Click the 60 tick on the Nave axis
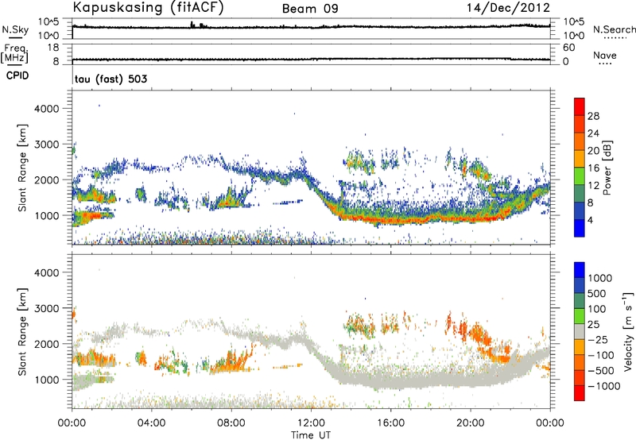This screenshot has height=440, width=636. click(x=568, y=48)
